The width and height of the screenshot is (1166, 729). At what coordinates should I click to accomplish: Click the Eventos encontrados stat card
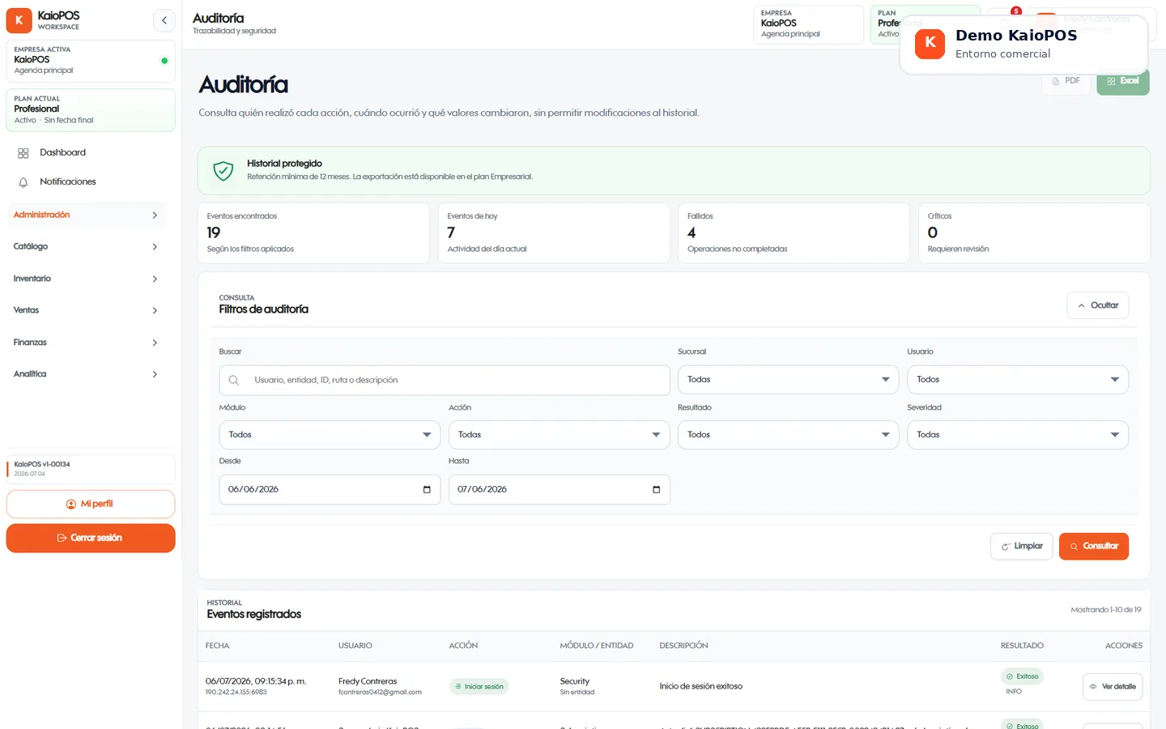click(x=313, y=233)
